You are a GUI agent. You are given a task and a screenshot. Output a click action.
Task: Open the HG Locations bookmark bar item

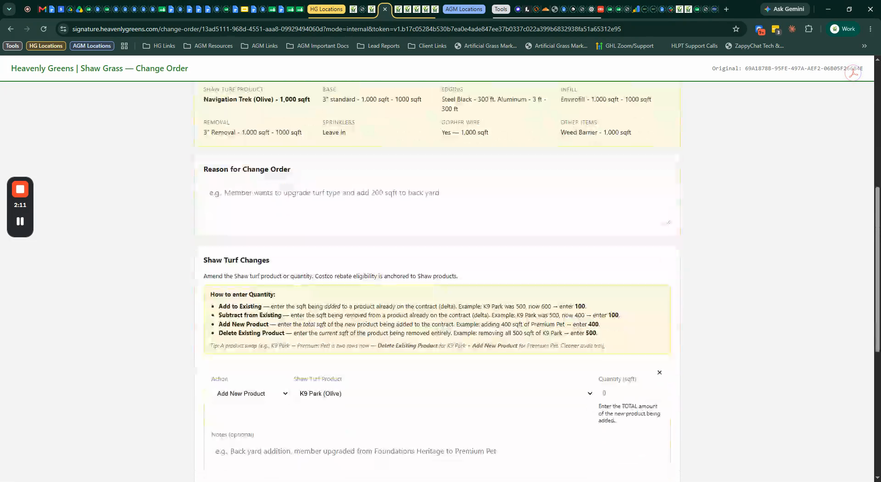pos(46,46)
